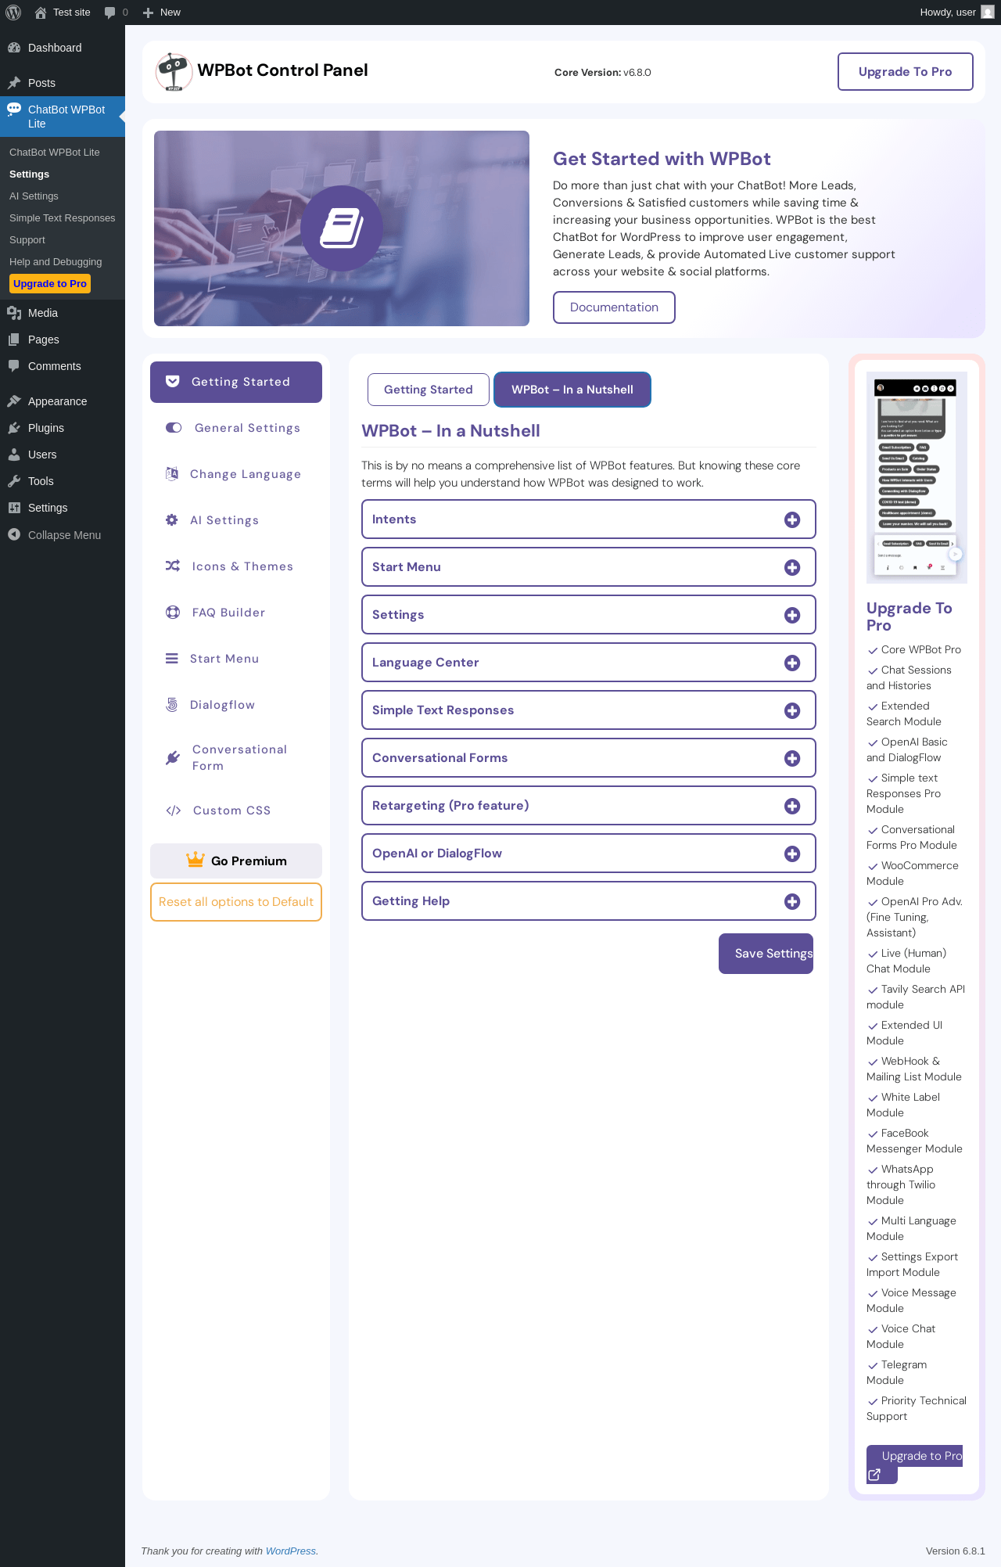This screenshot has height=1567, width=1001.
Task: Click the Collapse Menu arrow icon
Action: (x=14, y=535)
